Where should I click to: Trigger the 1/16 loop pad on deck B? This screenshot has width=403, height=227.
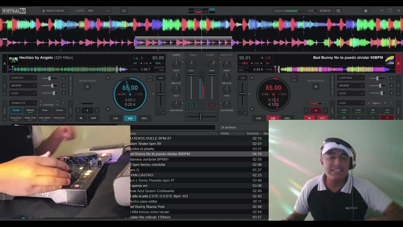[x=358, y=110]
